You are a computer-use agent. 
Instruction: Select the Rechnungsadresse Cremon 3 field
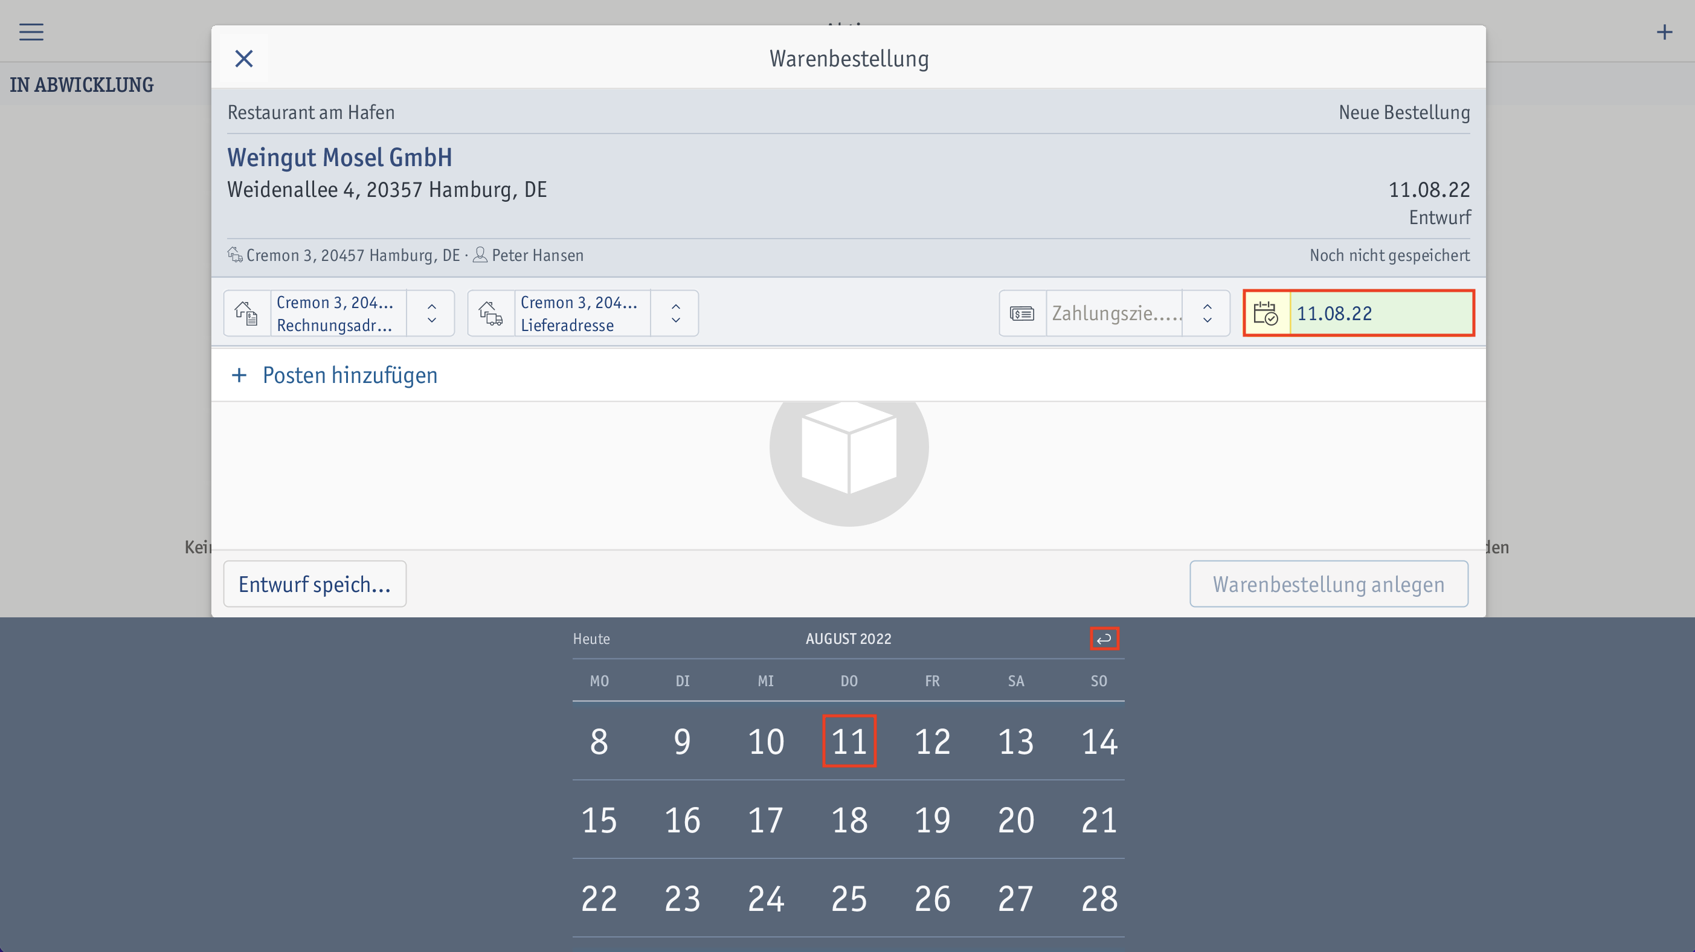338,313
